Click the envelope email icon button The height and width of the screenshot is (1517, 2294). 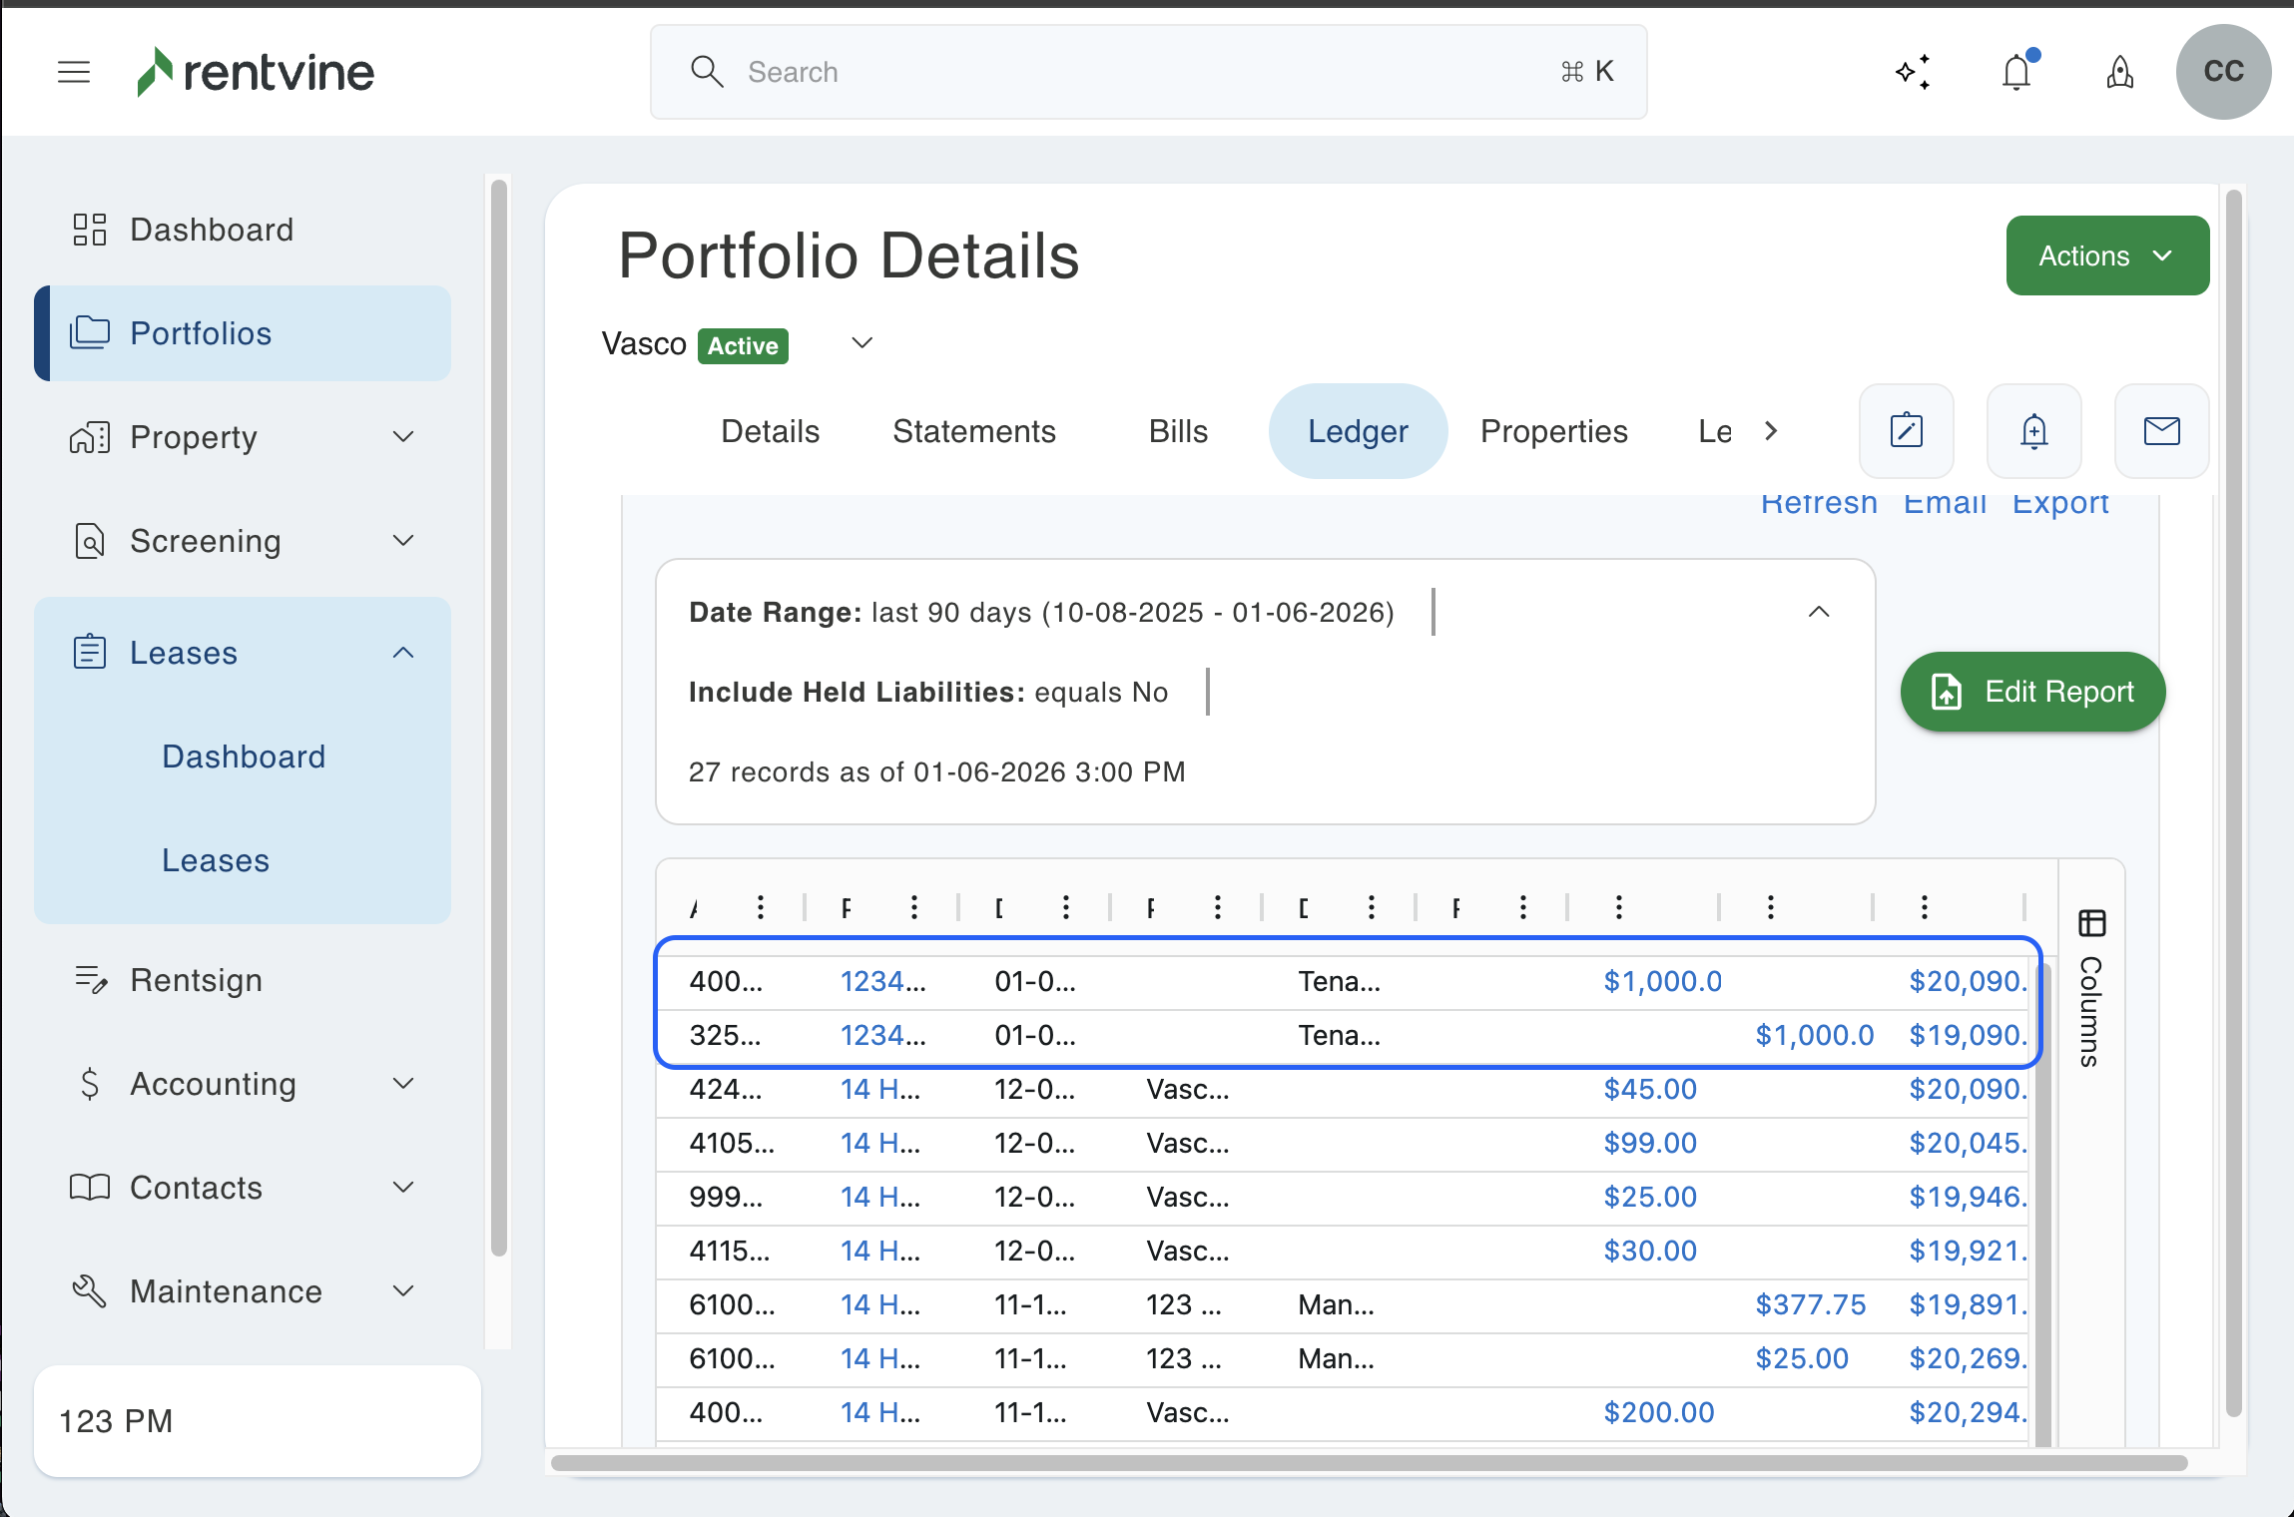(2161, 431)
